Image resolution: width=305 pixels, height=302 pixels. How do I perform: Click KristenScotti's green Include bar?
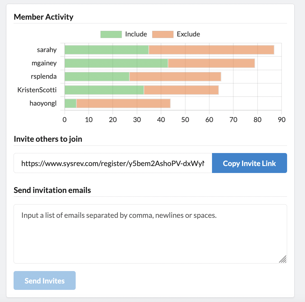(104, 90)
